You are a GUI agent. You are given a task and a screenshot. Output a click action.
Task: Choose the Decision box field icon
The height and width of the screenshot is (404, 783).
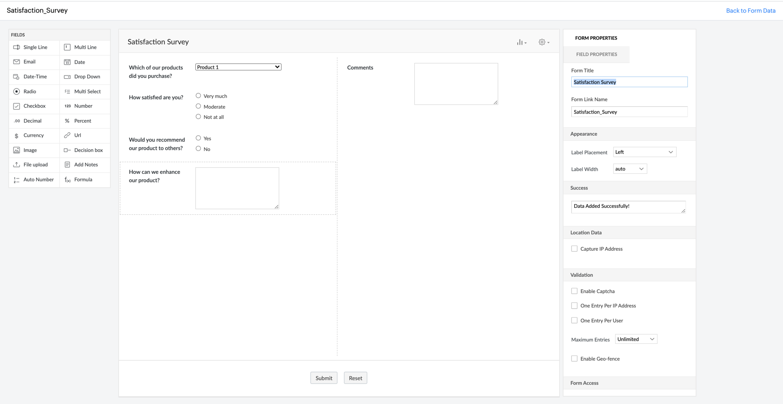[x=67, y=150]
